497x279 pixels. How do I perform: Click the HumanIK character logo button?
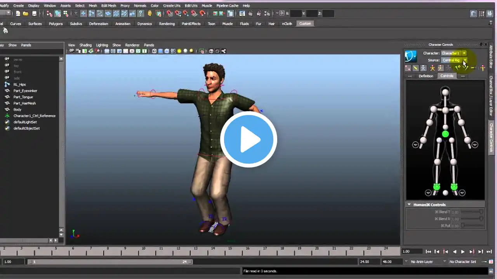coord(410,57)
